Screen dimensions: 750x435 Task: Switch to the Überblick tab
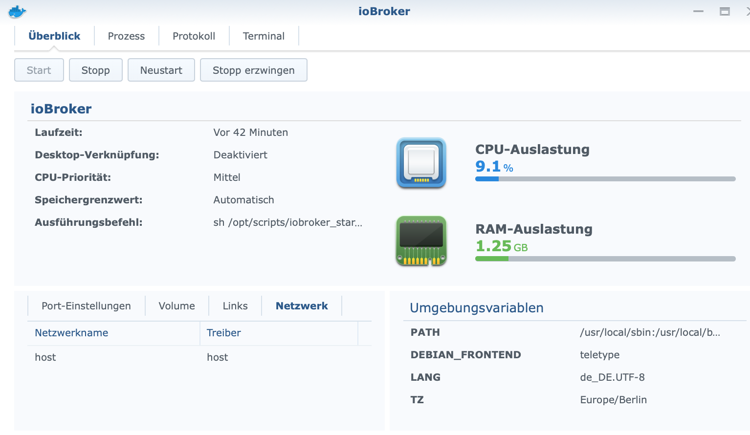point(54,36)
